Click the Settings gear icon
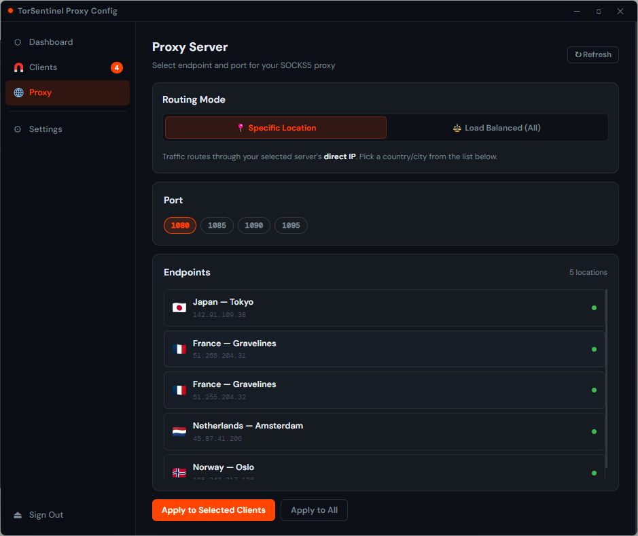 point(19,129)
